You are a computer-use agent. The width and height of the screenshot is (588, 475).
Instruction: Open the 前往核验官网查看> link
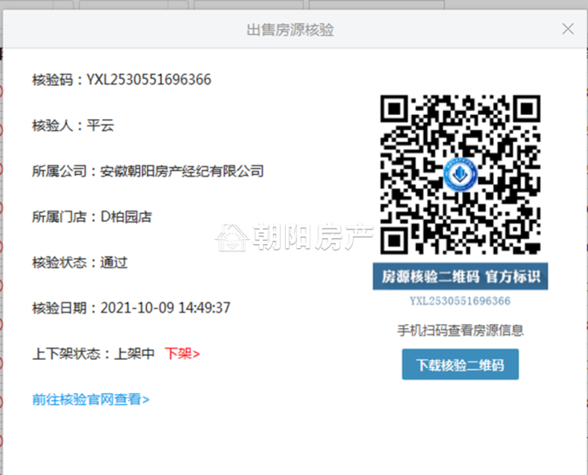pyautogui.click(x=91, y=399)
